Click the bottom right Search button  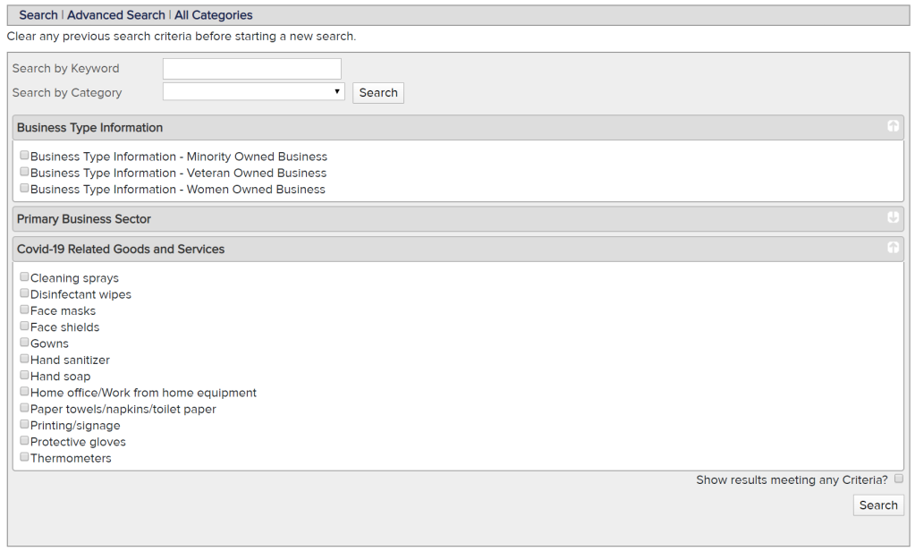(878, 505)
